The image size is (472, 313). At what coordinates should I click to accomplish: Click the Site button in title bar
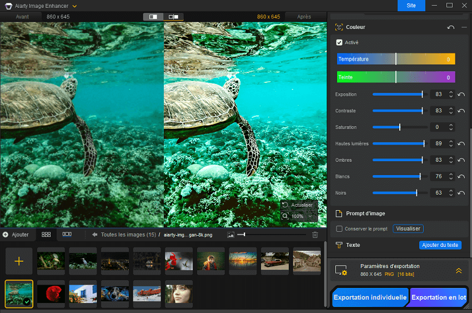click(411, 6)
